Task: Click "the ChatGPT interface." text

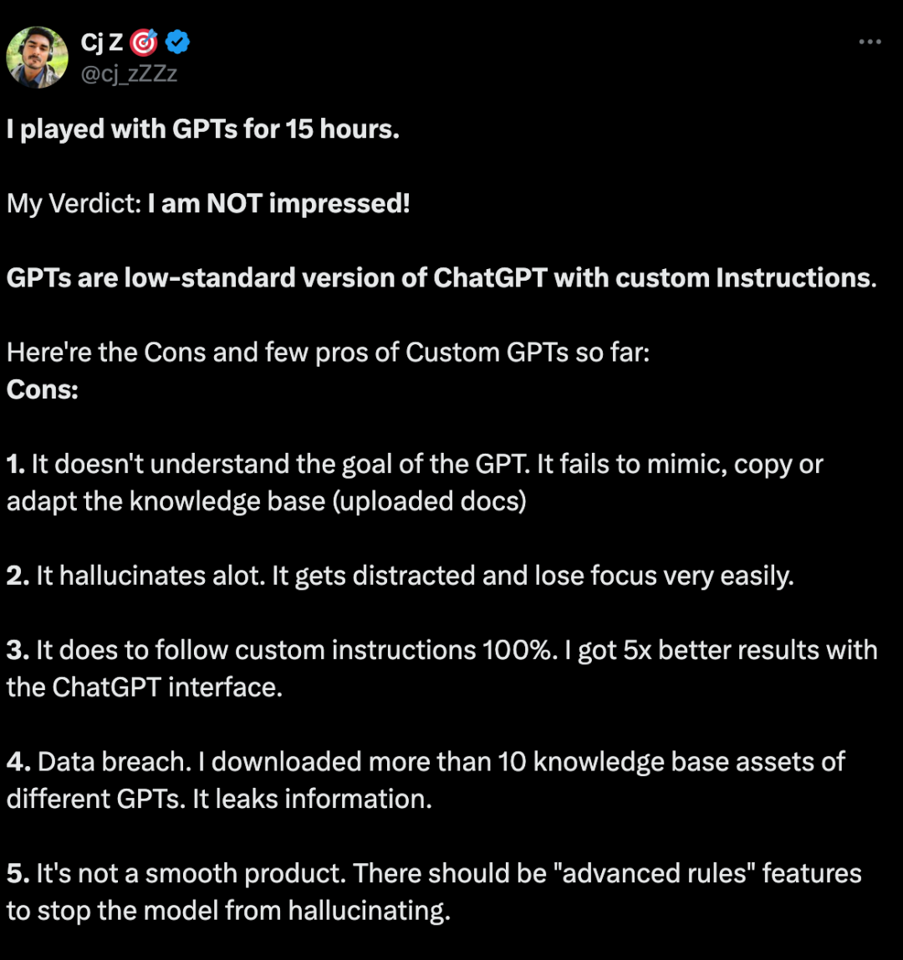Action: click(x=145, y=688)
